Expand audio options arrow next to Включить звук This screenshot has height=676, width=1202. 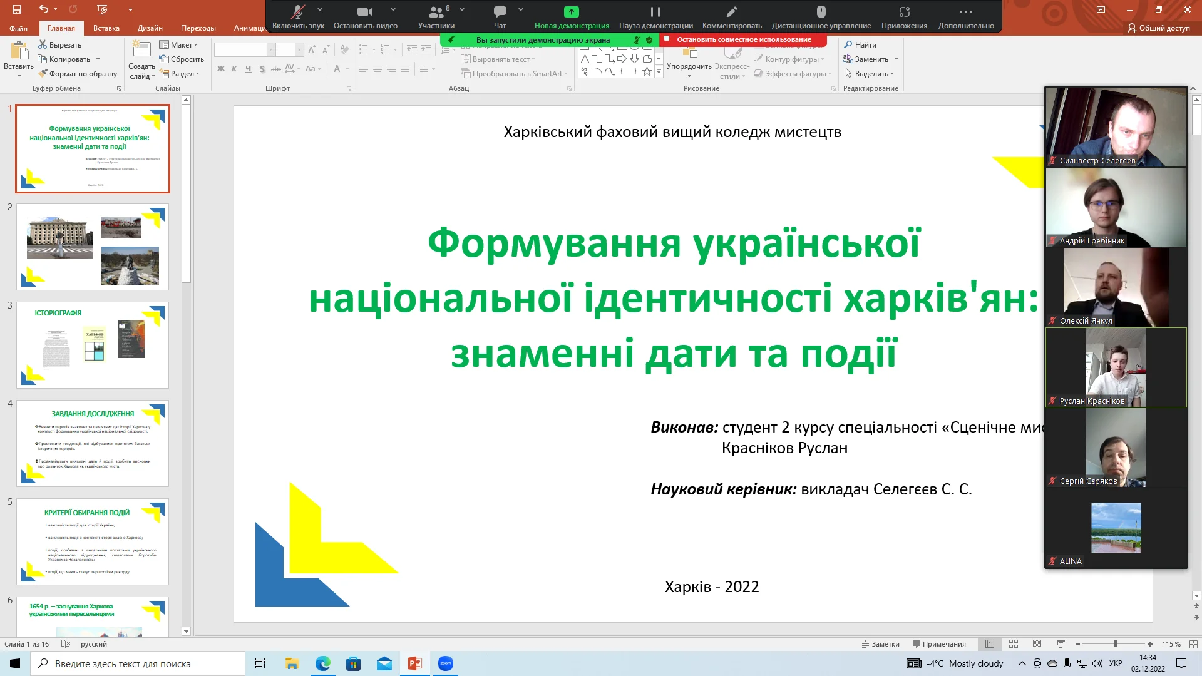pos(320,9)
